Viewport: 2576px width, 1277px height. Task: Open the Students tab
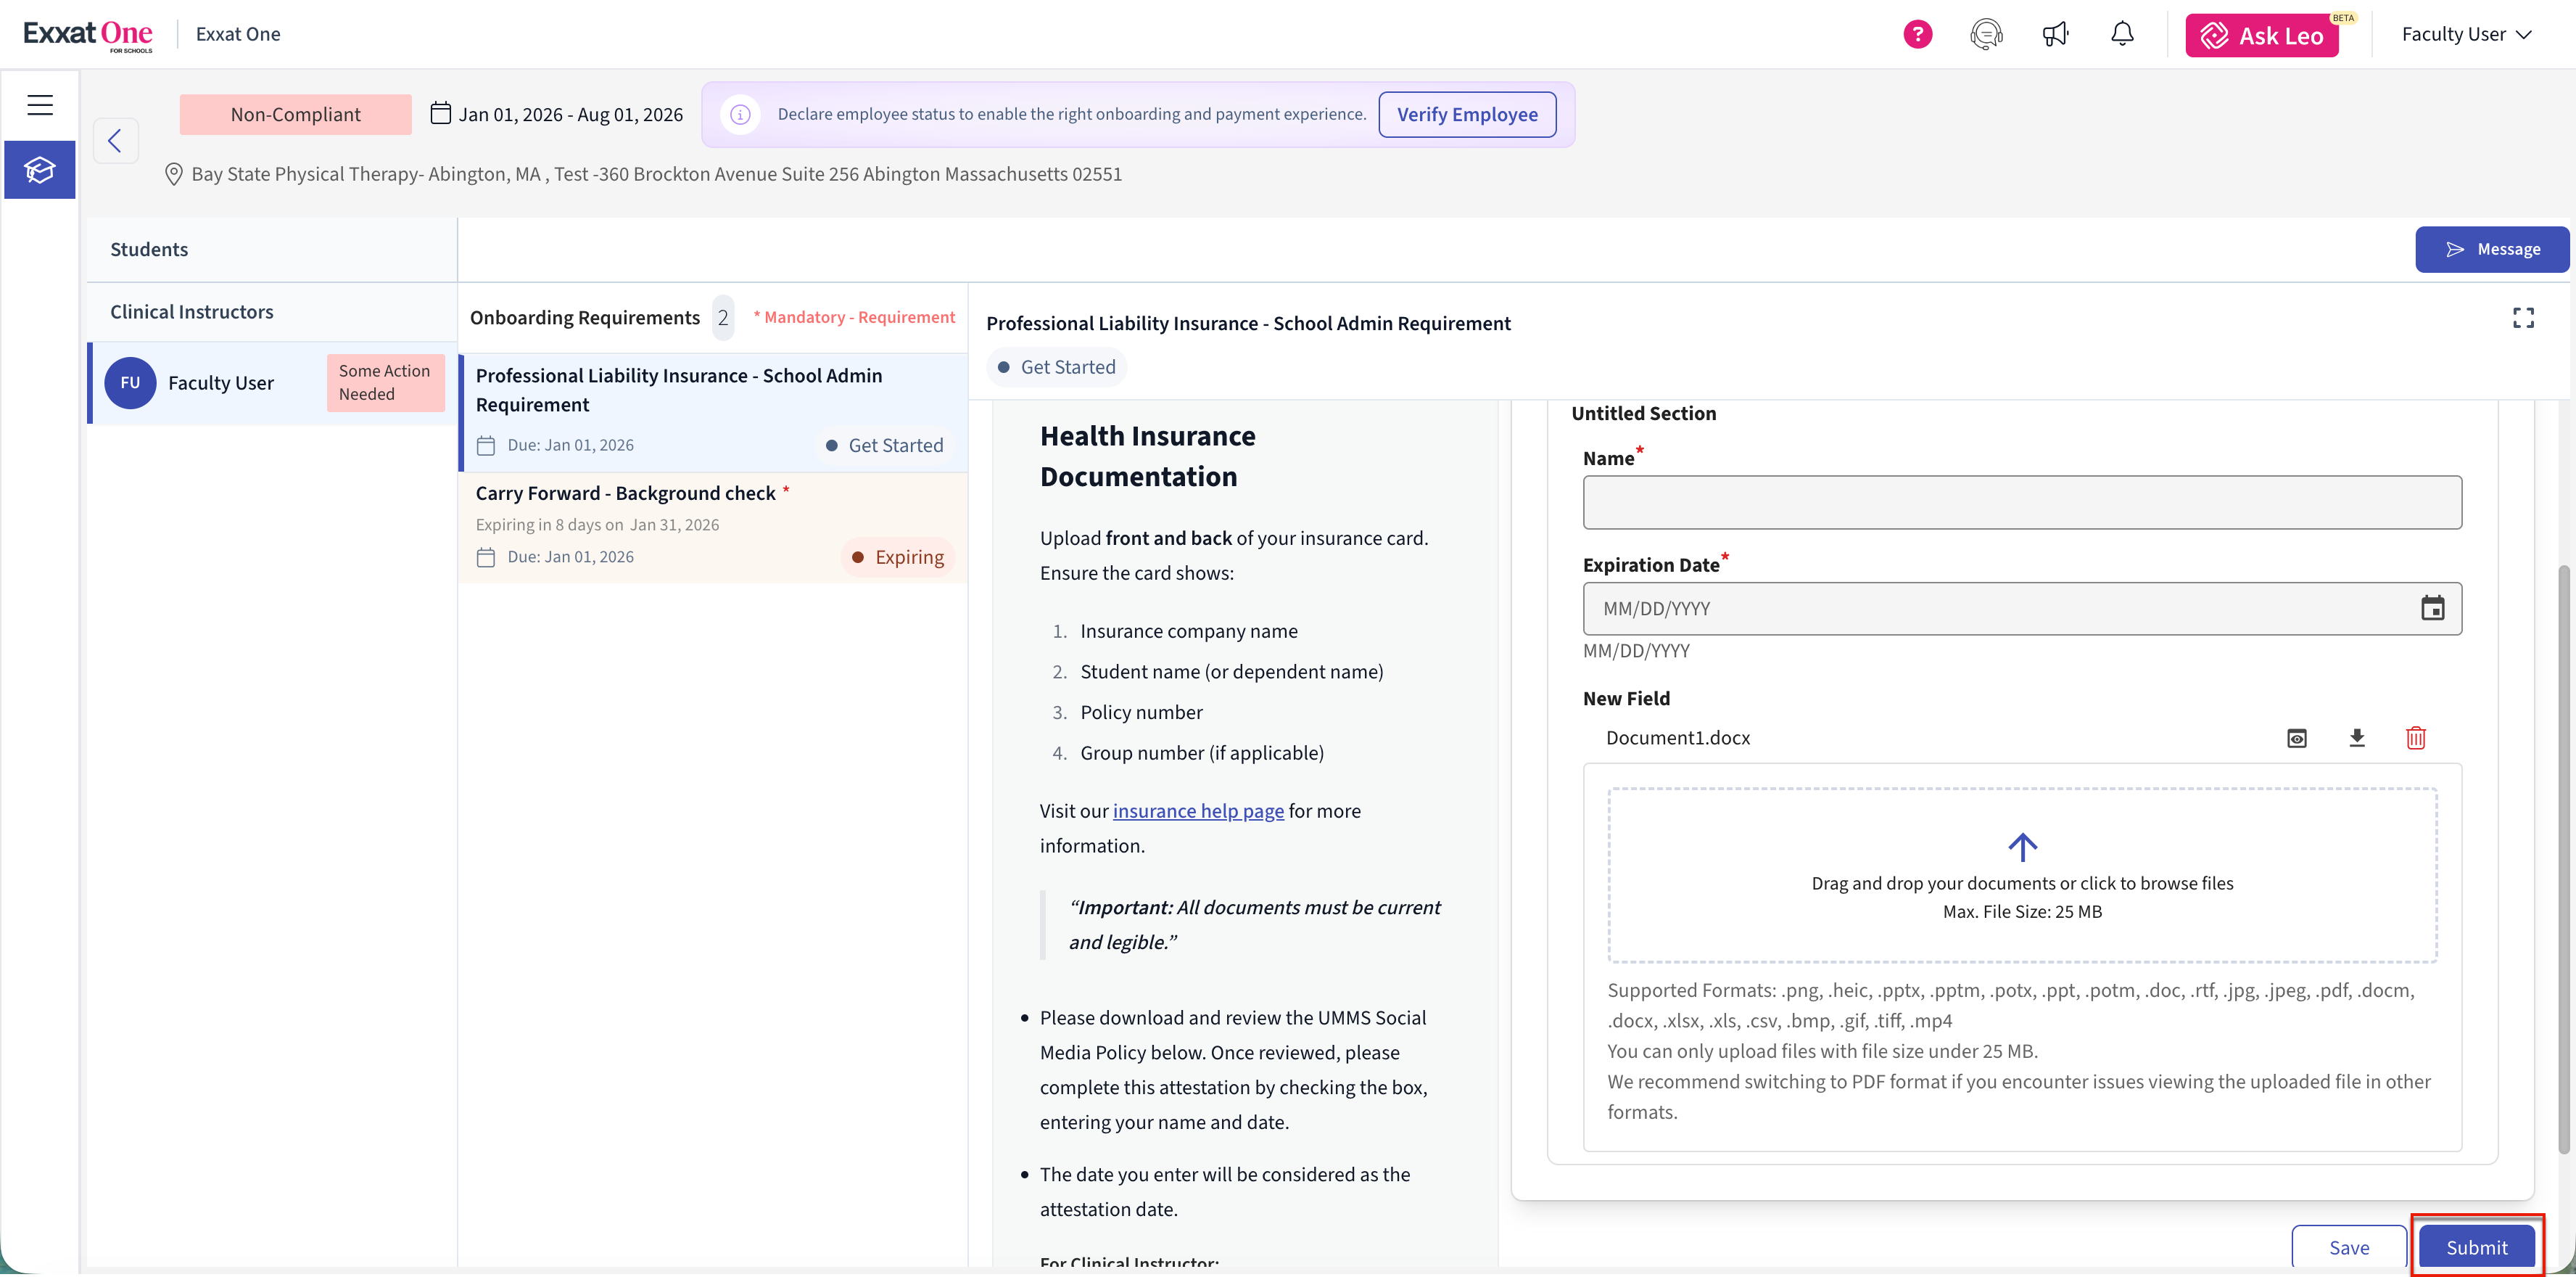[149, 249]
